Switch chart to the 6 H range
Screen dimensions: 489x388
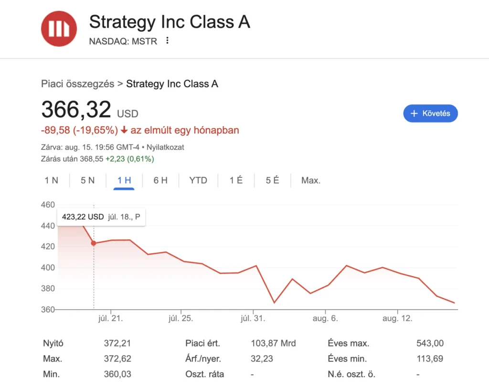(x=160, y=180)
